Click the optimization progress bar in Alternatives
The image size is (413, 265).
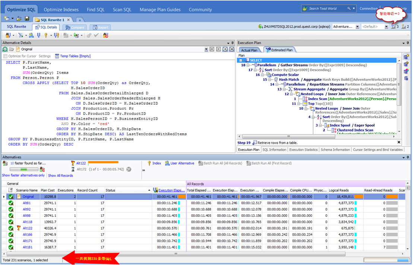pos(24,169)
